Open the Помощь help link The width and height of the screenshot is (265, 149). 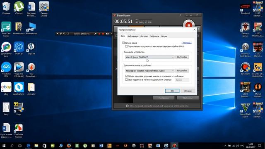[187, 43]
